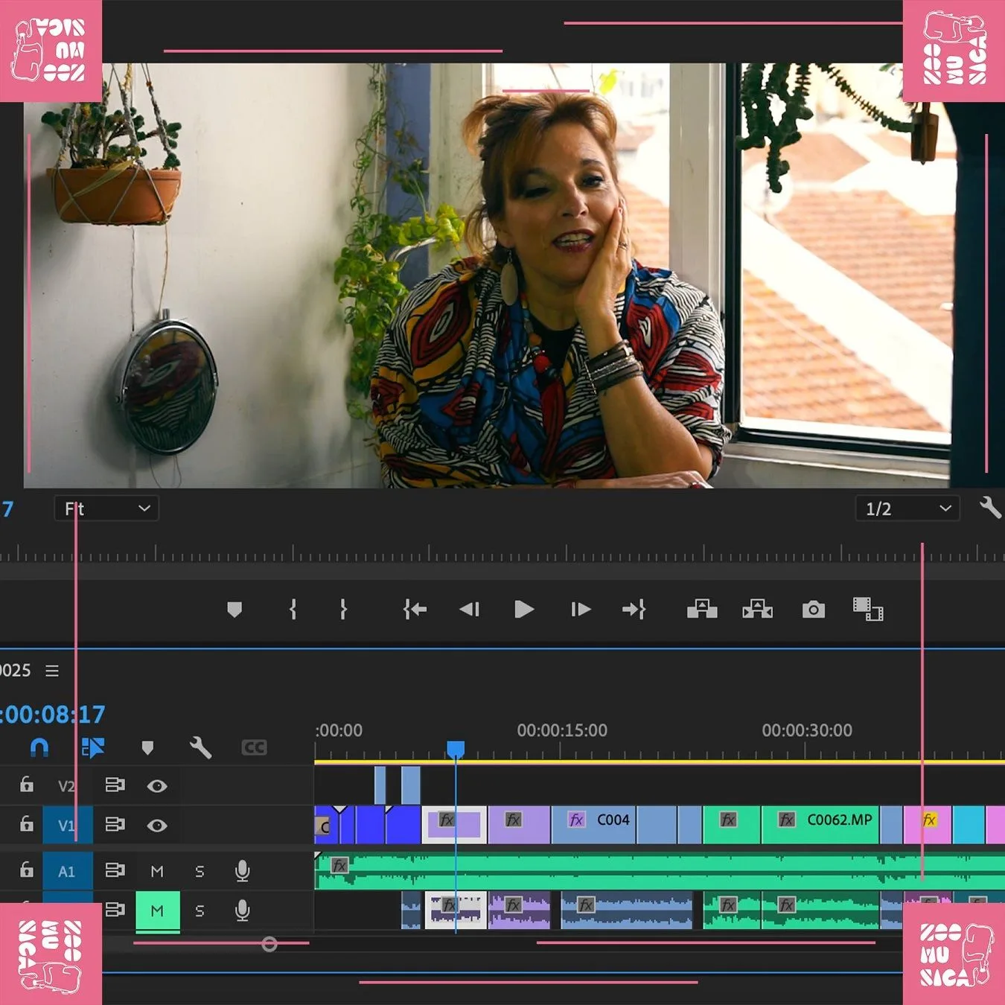The image size is (1005, 1005).
Task: Select the C0062.MP clip on V1
Action: pos(820,824)
